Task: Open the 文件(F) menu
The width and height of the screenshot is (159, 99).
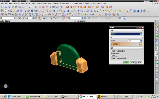Action: (5, 3)
